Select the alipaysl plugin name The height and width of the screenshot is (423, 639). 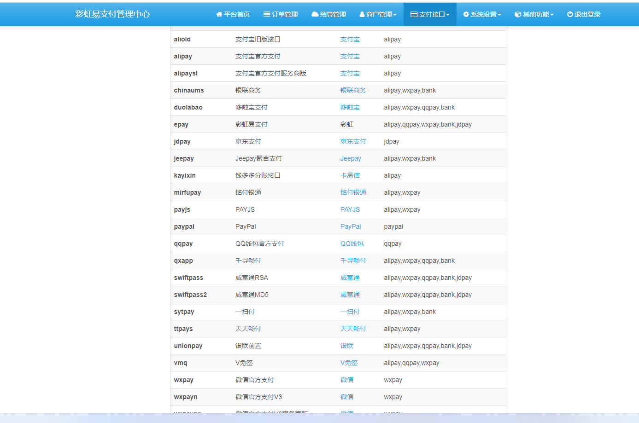(186, 74)
